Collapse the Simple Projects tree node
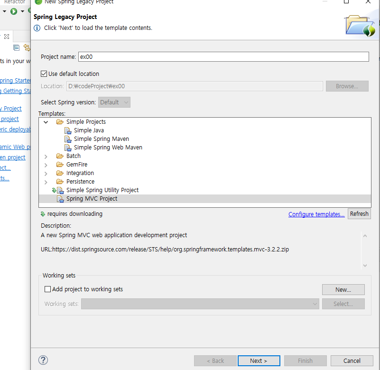Image resolution: width=380 pixels, height=370 pixels. click(46, 122)
